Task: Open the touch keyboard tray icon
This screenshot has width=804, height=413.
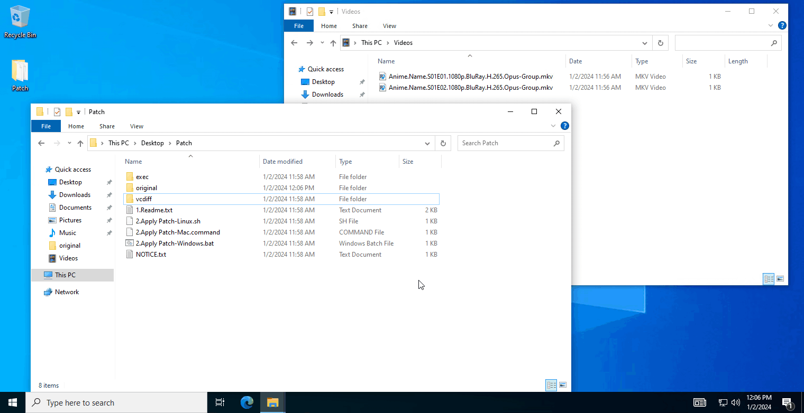Action: [x=700, y=402]
